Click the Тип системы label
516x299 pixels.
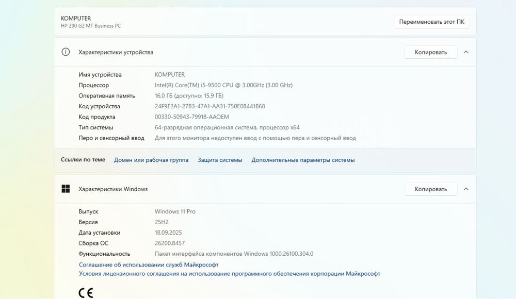pos(95,127)
